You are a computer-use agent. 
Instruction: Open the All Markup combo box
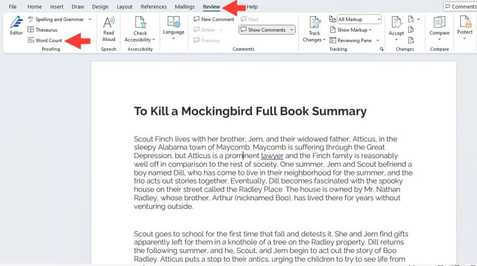point(359,19)
